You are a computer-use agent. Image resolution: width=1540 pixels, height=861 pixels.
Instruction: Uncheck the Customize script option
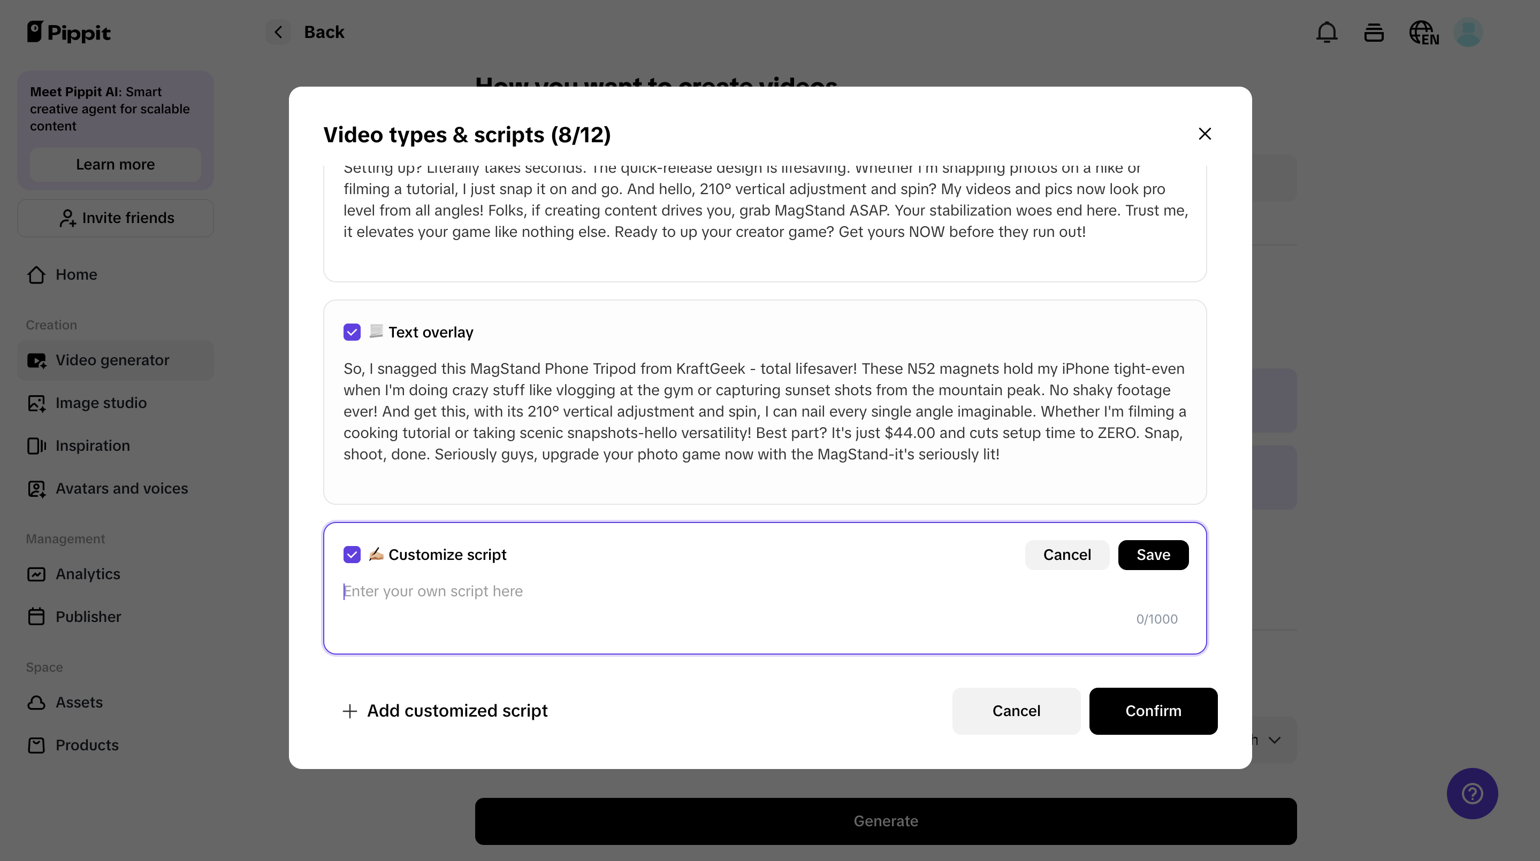[352, 555]
